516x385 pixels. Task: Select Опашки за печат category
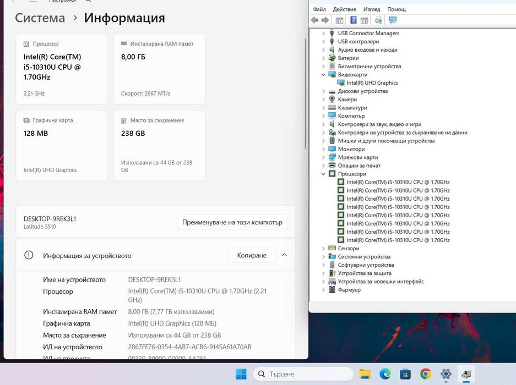coord(359,166)
